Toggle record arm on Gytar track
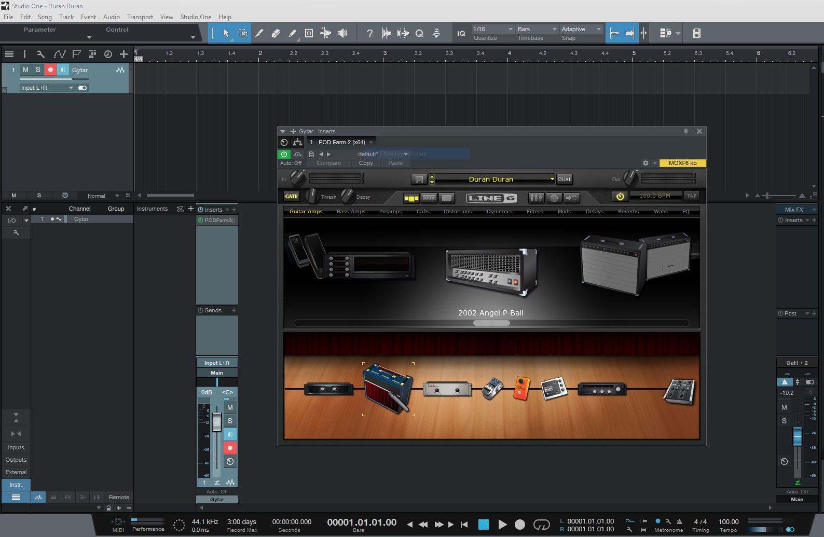This screenshot has width=824, height=537. (x=50, y=70)
